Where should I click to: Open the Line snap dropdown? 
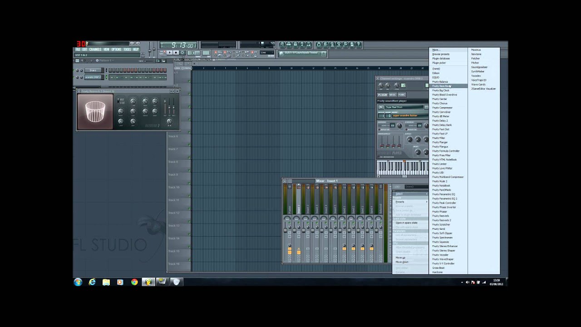(x=267, y=53)
